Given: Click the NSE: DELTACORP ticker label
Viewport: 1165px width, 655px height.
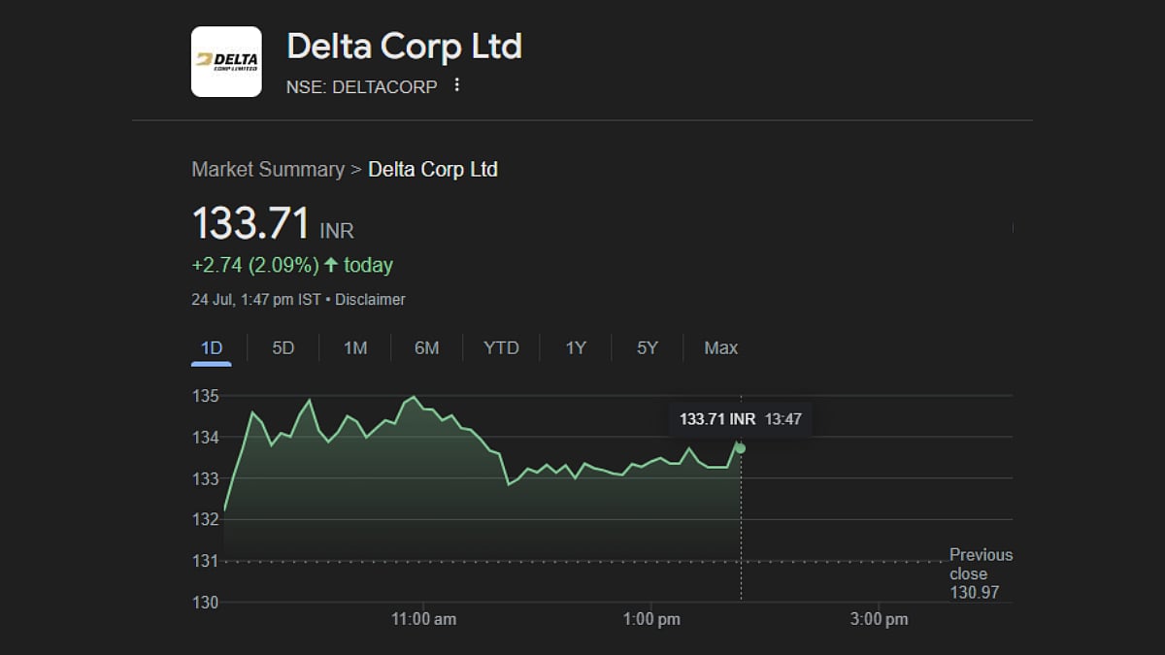Looking at the screenshot, I should click(x=364, y=85).
